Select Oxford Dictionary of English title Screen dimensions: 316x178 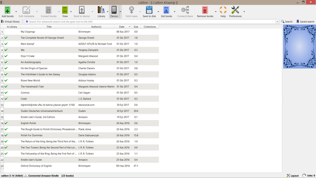pos(36,166)
